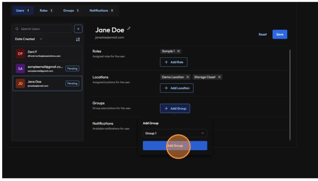Screen dimensions: 318x181
Task: Click Pending badge on sampleemail row
Action: [x=72, y=68]
